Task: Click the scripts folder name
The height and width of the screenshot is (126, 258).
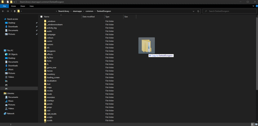Action: 50,117
